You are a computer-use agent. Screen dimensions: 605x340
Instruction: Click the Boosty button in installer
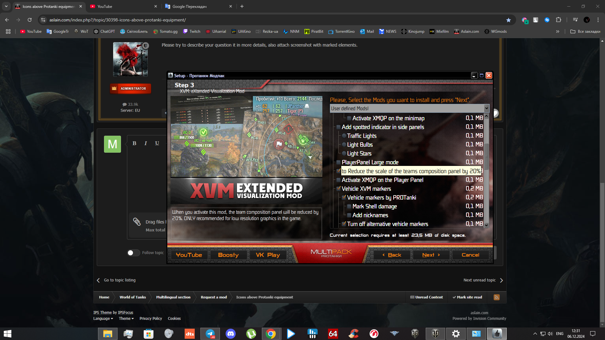(228, 255)
